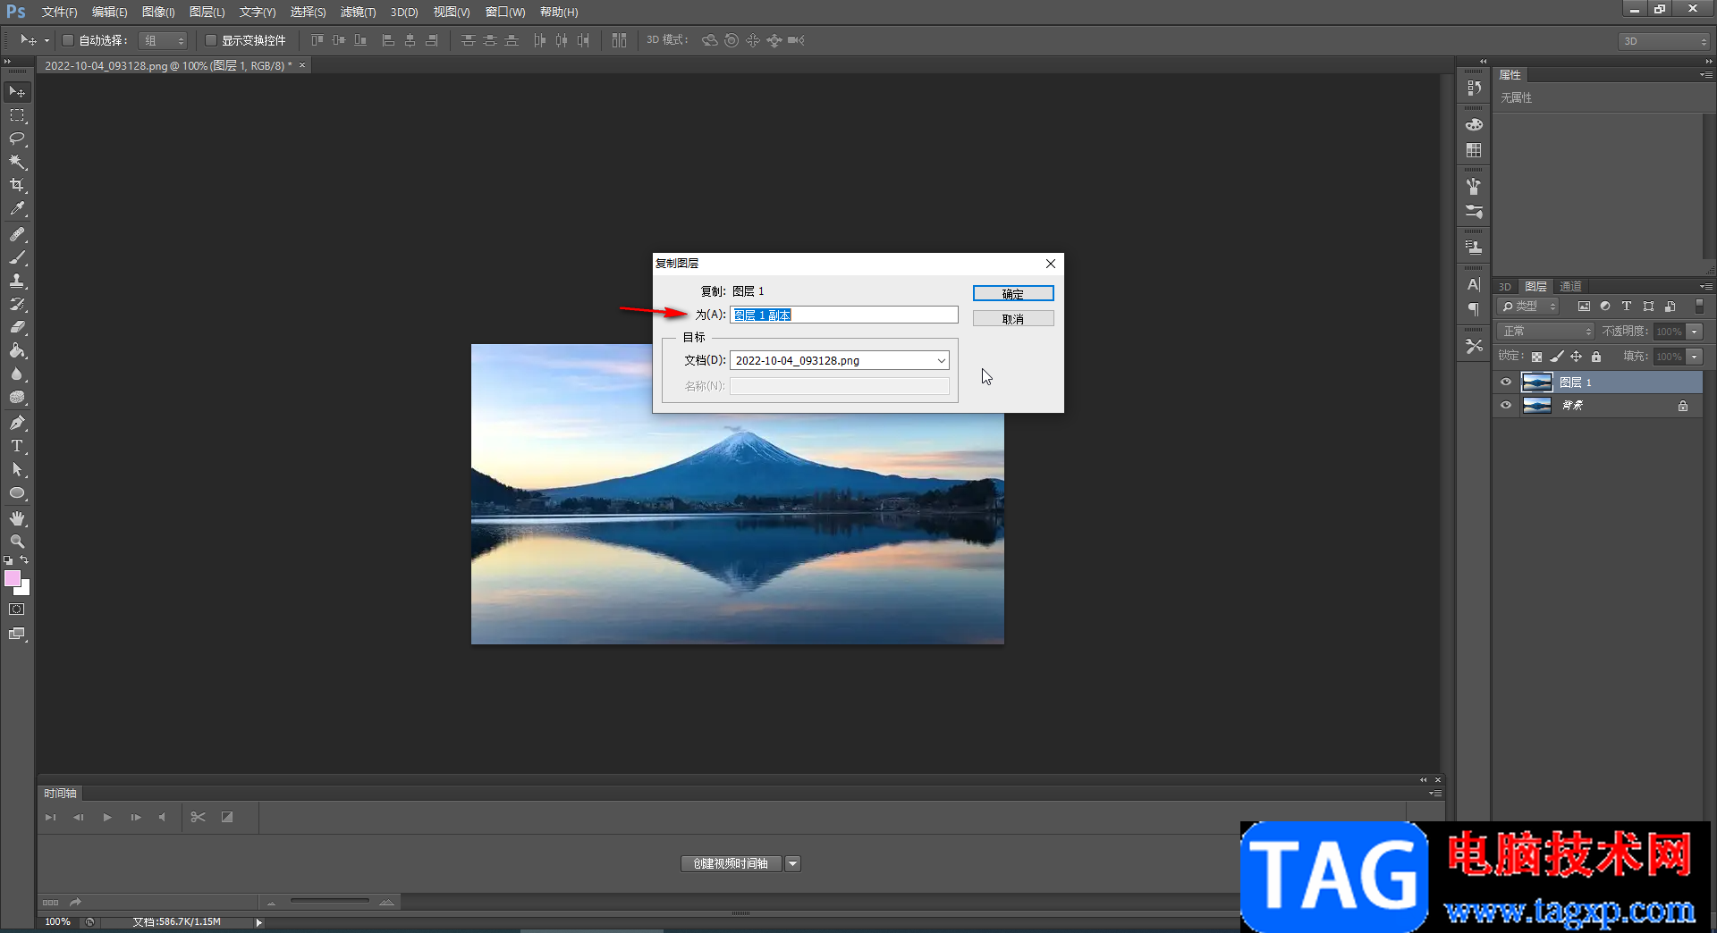1717x933 pixels.
Task: Toggle Quick Mask mode icon
Action: pyautogui.click(x=17, y=609)
